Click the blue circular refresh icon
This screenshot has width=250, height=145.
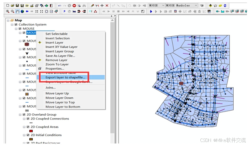click(x=225, y=6)
